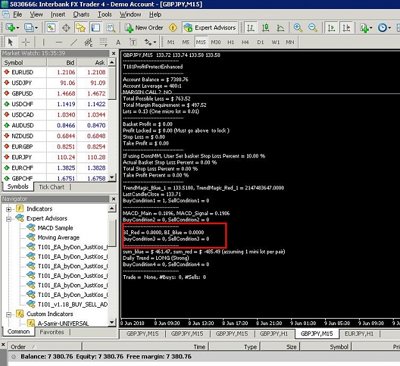The width and height of the screenshot is (400, 366).
Task: Select the EURUSD row in Market Watch
Action: tap(55, 72)
